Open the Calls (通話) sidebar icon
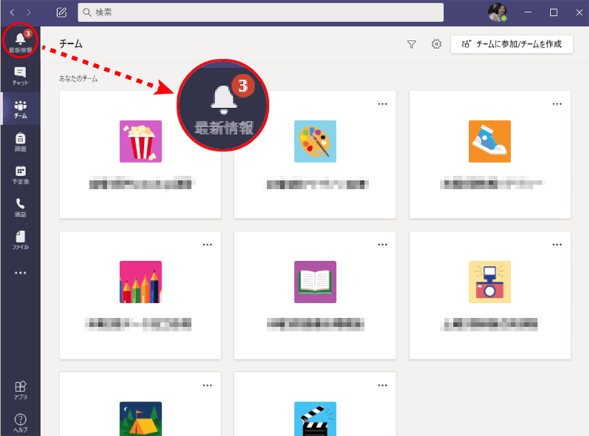The height and width of the screenshot is (436, 589). (20, 208)
